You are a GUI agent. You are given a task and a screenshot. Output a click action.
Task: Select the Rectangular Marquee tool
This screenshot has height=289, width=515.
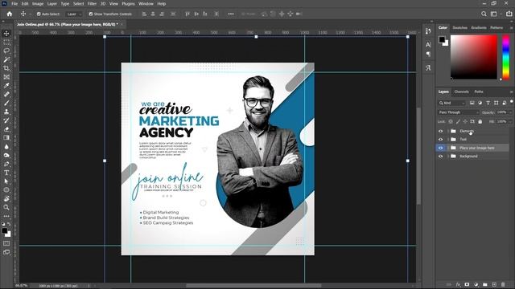pos(6,43)
